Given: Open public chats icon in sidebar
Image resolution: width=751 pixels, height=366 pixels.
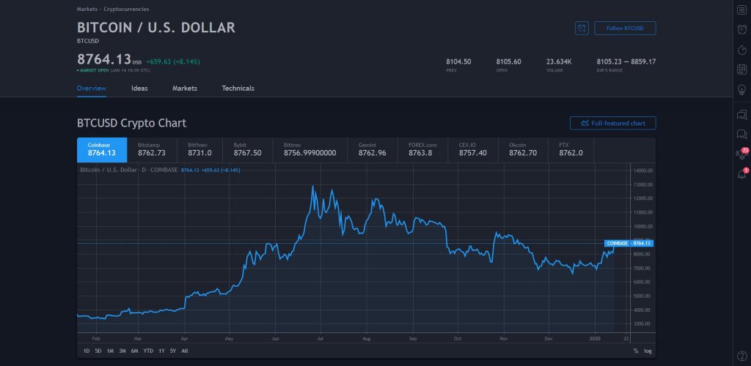Looking at the screenshot, I should point(741,115).
